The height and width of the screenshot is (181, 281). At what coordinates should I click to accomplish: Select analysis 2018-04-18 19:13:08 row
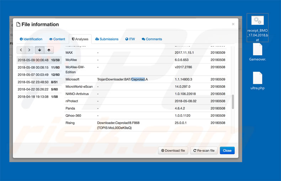click(39, 97)
